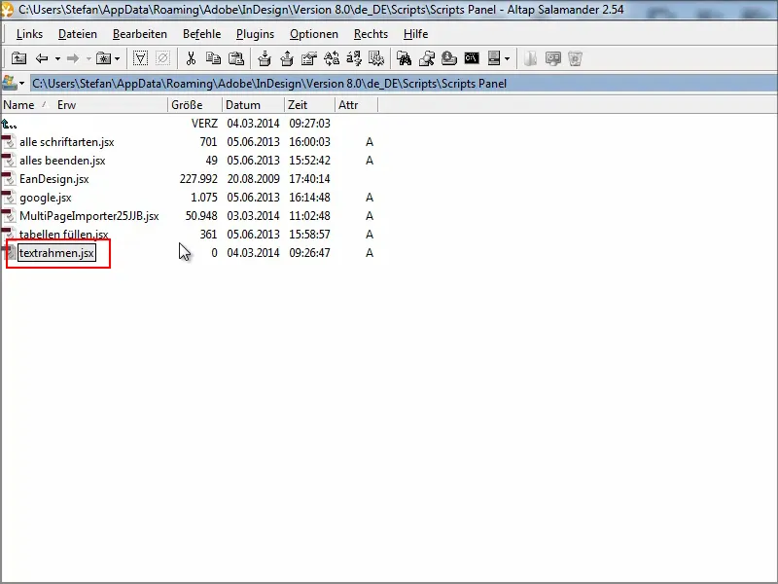Screen dimensions: 778x584
Task: Open the command shell icon
Action: (x=472, y=58)
